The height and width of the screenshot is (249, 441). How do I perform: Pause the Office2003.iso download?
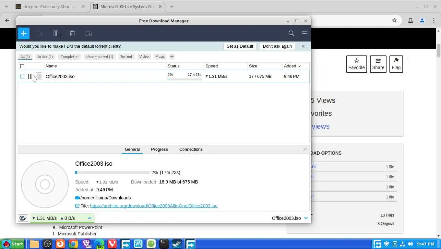[x=30, y=77]
